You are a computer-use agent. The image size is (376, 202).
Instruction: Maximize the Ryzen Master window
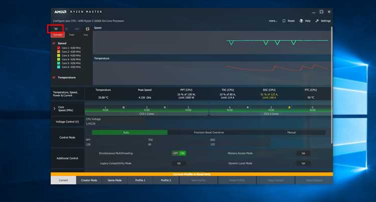pyautogui.click(x=321, y=11)
